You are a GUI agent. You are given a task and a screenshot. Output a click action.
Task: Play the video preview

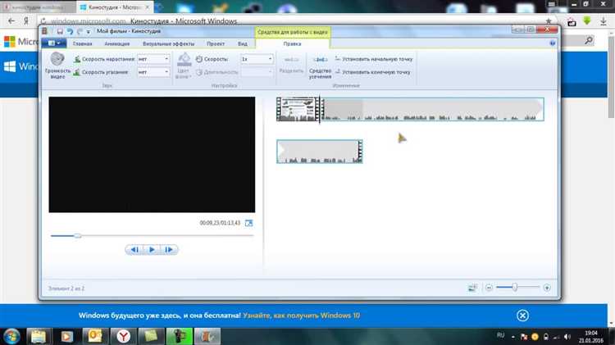(x=152, y=249)
